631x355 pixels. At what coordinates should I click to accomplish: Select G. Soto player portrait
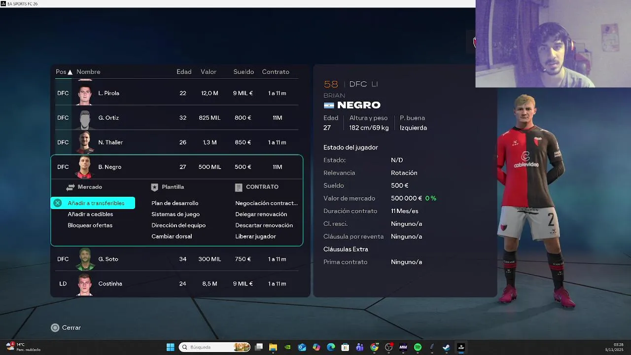click(x=85, y=259)
